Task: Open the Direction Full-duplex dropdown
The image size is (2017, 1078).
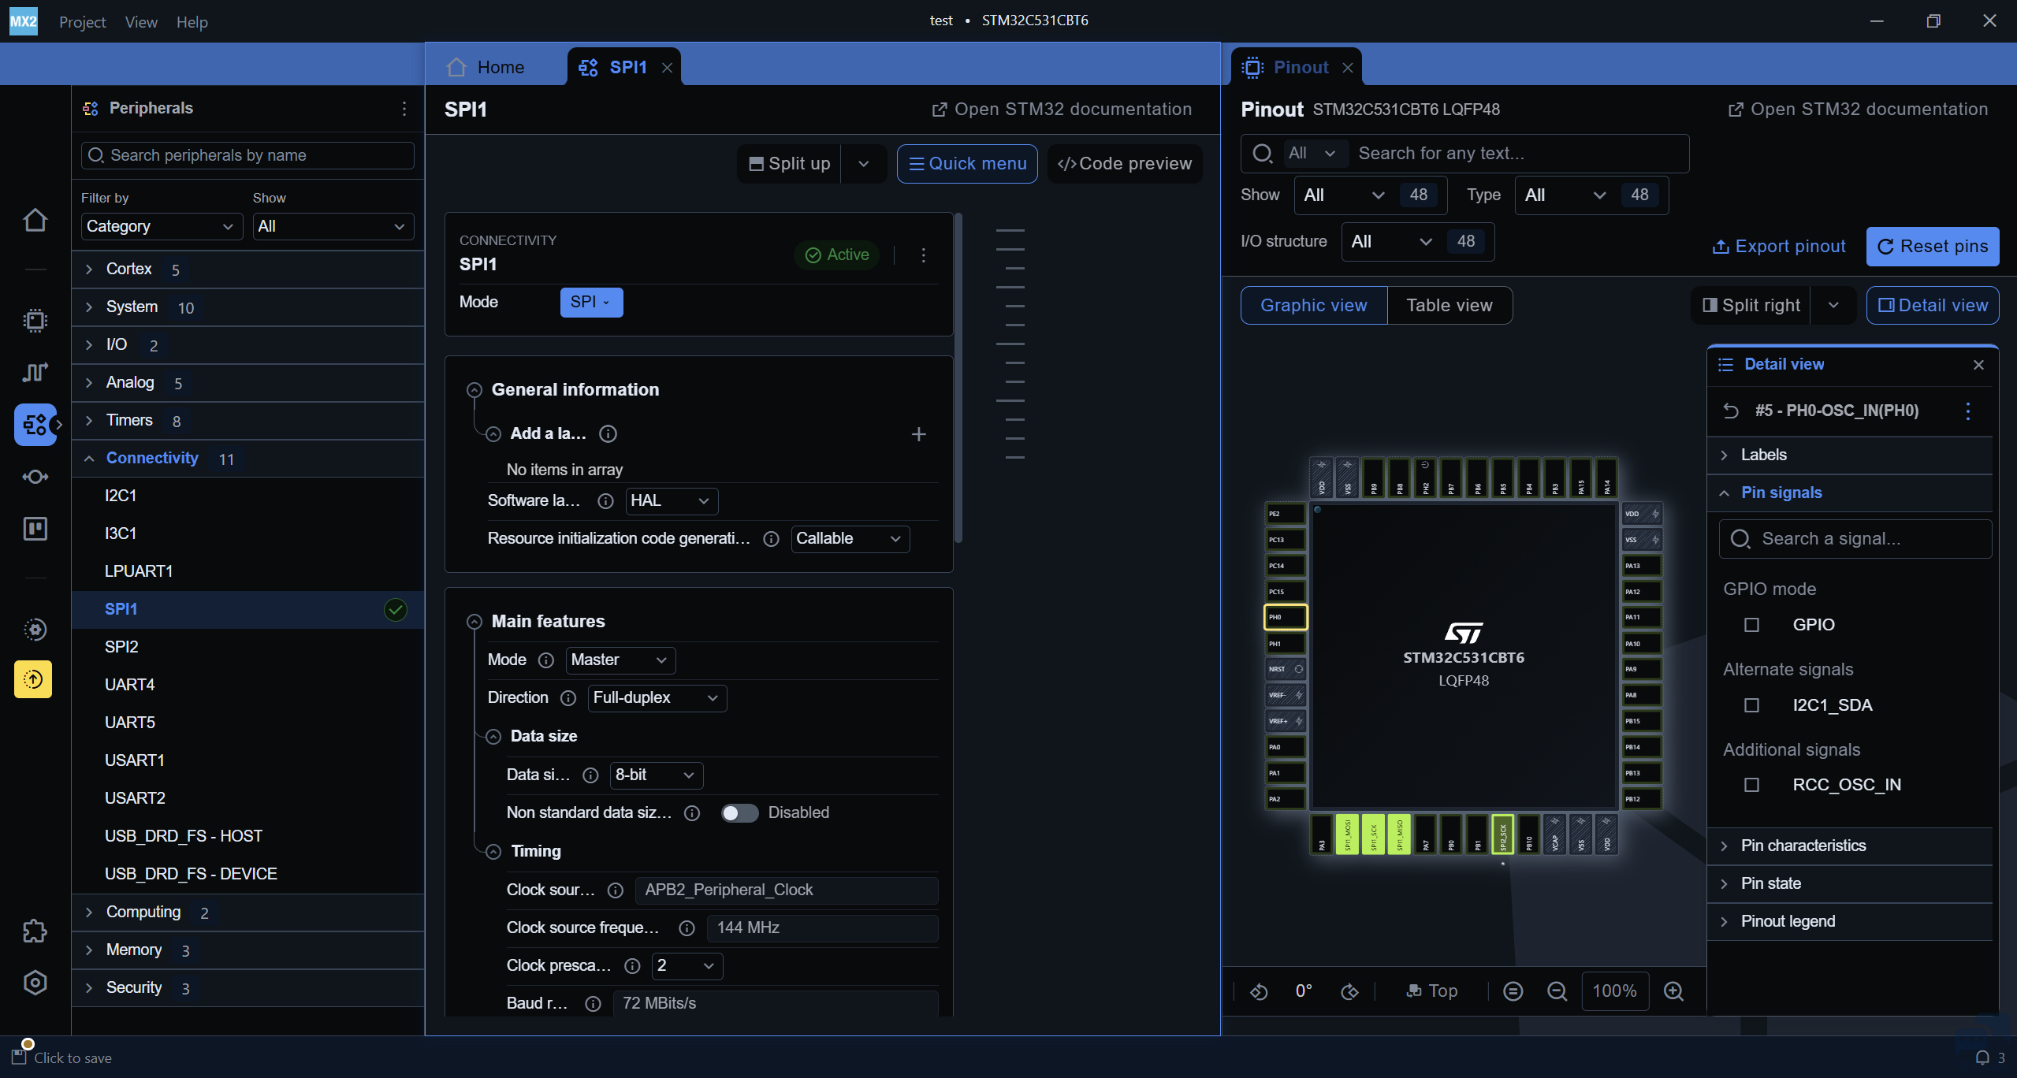Action: click(x=657, y=698)
